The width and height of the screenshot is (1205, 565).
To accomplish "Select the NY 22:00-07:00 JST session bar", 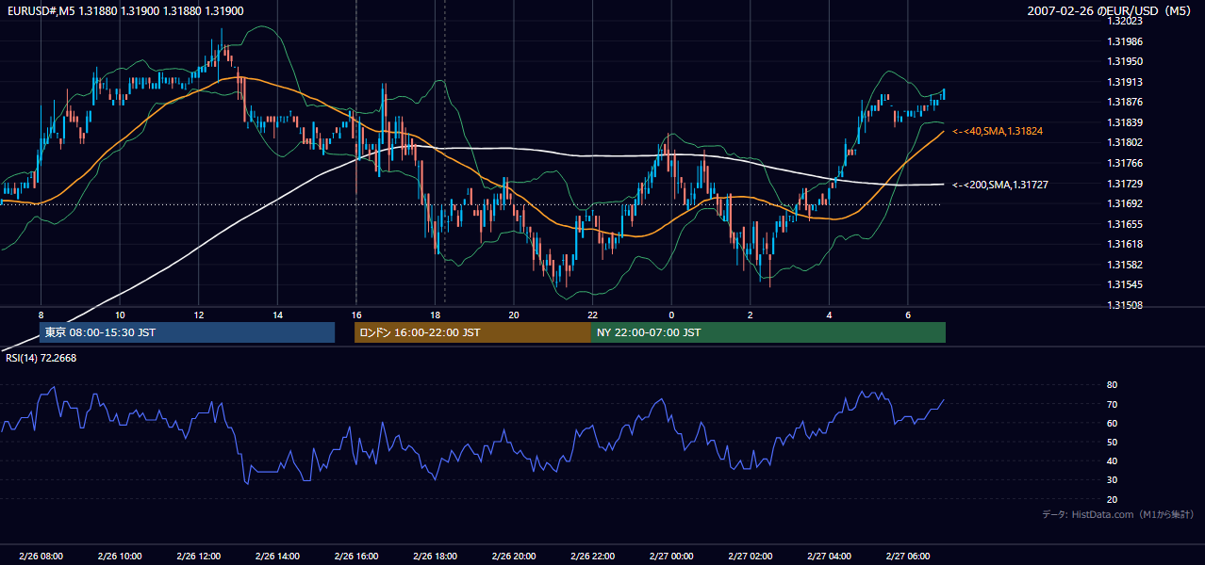I will (768, 332).
